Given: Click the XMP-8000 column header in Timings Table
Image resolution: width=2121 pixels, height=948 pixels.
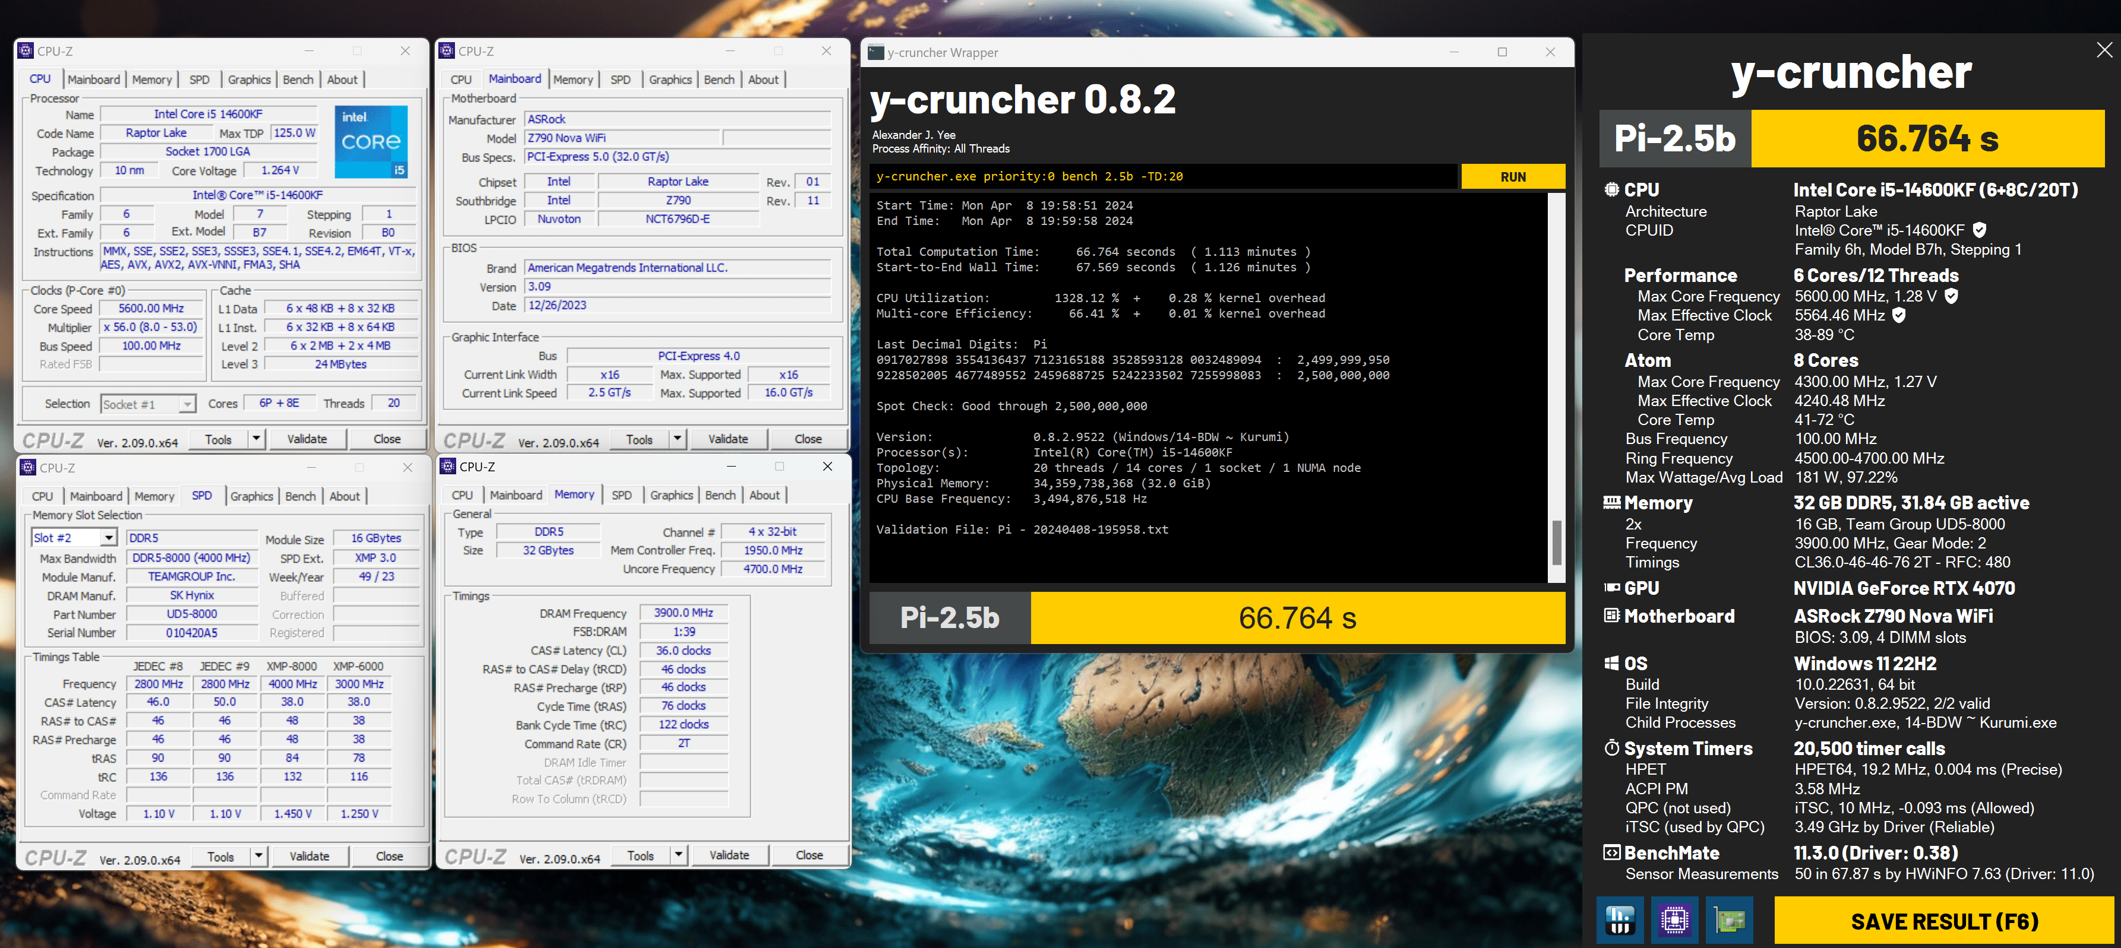Looking at the screenshot, I should click(x=292, y=666).
